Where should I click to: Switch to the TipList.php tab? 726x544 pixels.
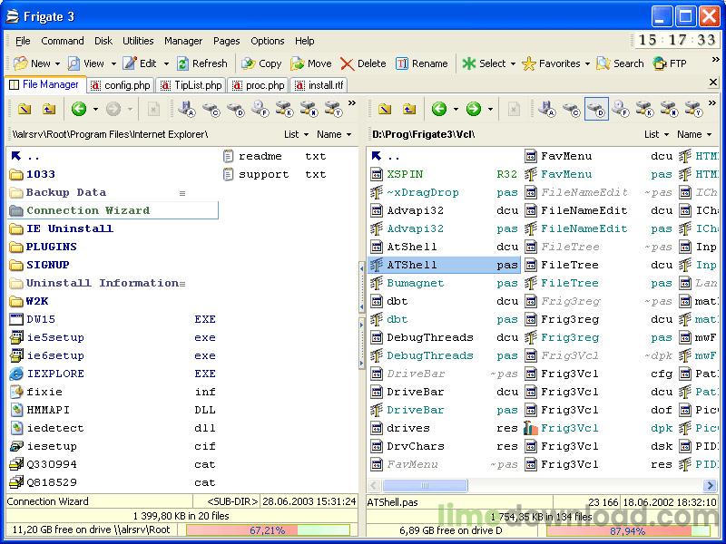click(x=191, y=85)
